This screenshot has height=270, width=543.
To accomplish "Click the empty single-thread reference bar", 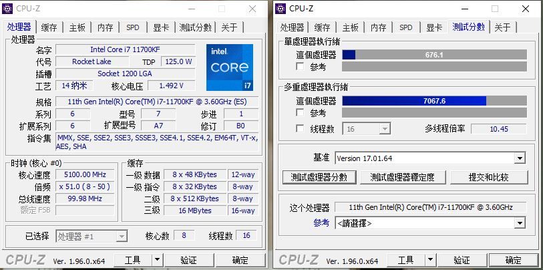I will [x=434, y=66].
